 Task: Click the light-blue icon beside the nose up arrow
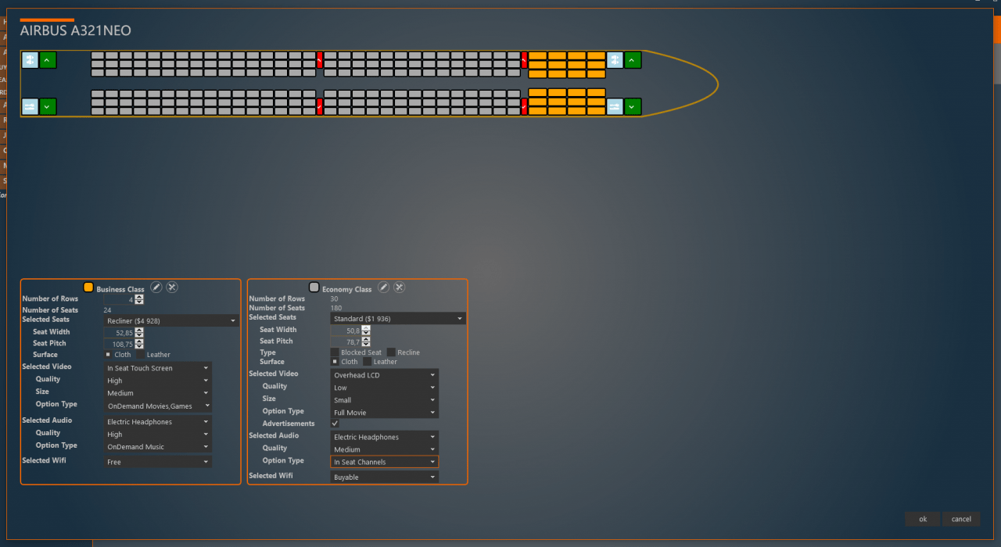pyautogui.click(x=615, y=60)
